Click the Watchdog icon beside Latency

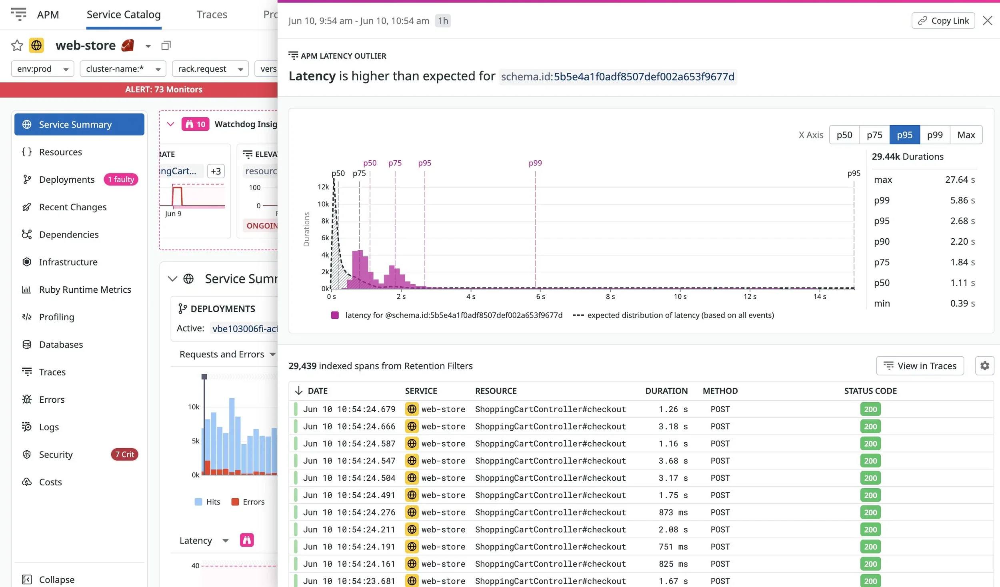point(247,540)
